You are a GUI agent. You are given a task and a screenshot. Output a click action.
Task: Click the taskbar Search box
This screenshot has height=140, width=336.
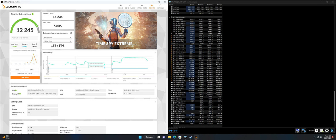click(x=150, y=137)
